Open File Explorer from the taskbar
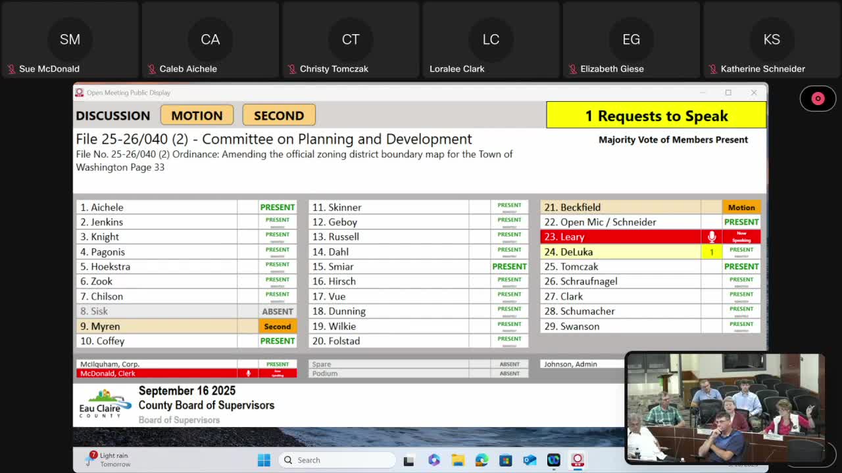The image size is (842, 473). [x=458, y=460]
